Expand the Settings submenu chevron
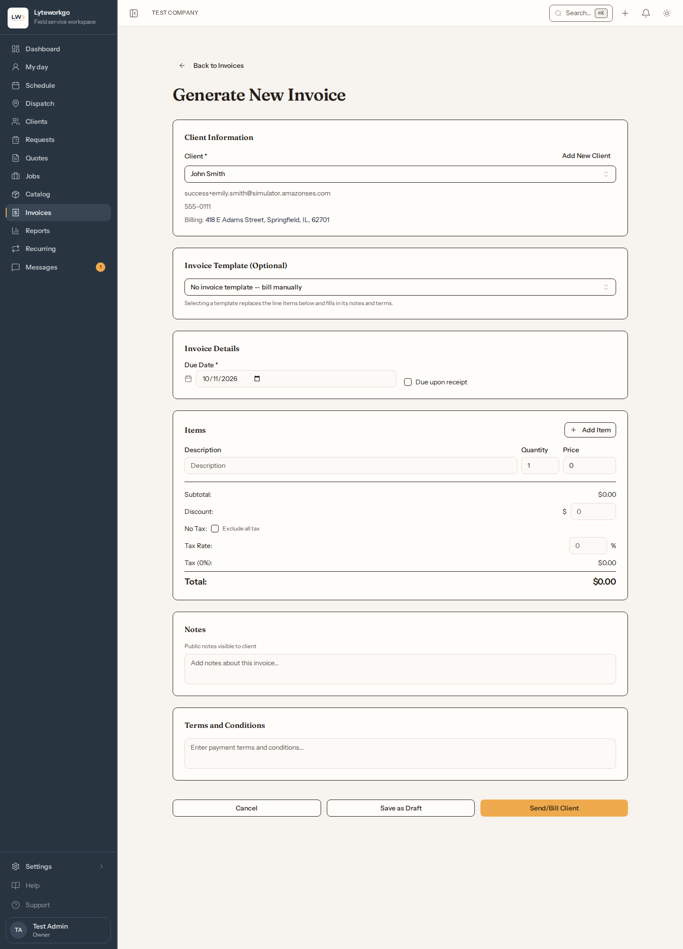The image size is (683, 949). pos(102,866)
